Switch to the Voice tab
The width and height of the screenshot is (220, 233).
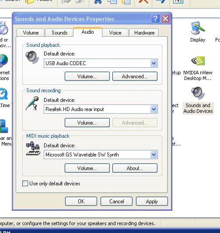coord(115,33)
